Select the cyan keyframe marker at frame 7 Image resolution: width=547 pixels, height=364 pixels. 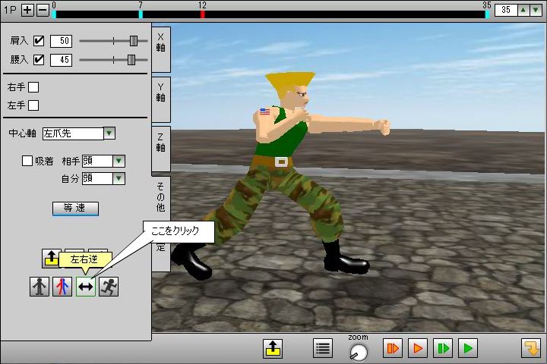141,14
